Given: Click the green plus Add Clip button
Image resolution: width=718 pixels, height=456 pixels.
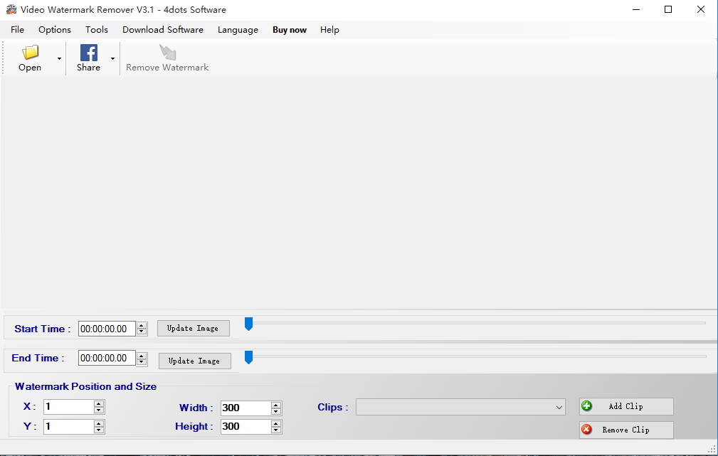Looking at the screenshot, I should point(626,406).
